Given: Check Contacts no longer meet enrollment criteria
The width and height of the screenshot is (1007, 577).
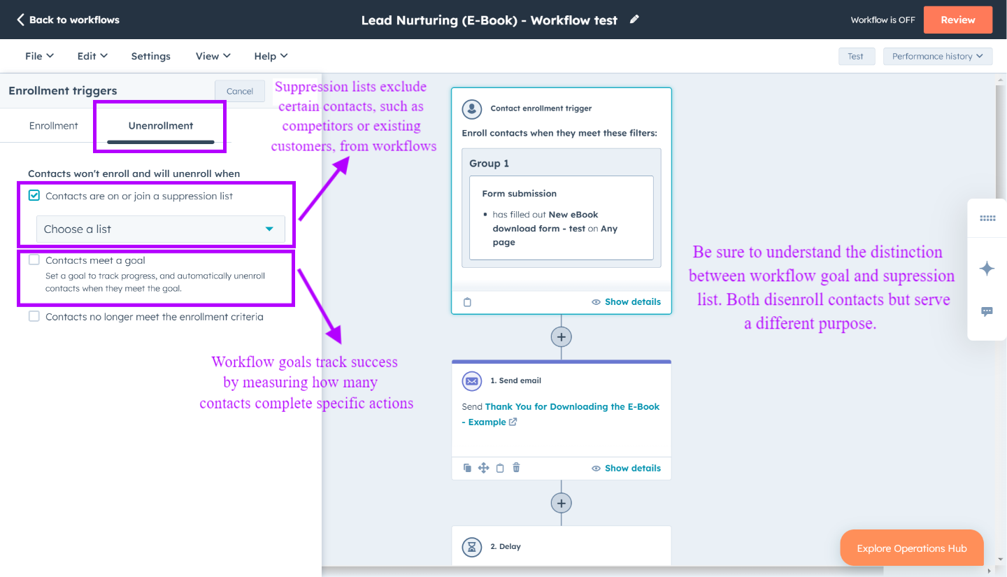Looking at the screenshot, I should coord(34,316).
